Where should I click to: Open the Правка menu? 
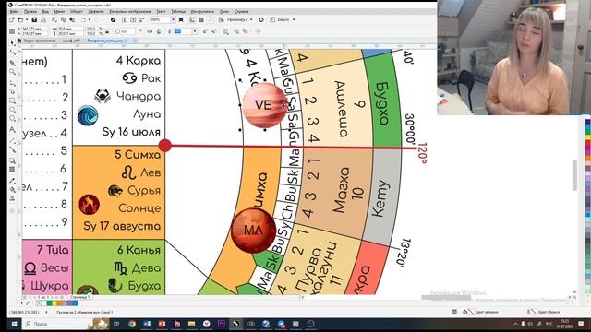tap(30, 12)
